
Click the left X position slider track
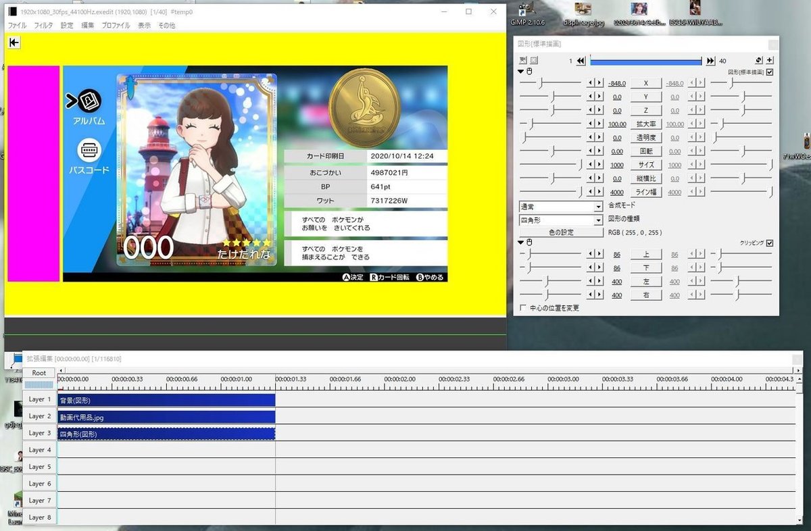click(x=550, y=83)
